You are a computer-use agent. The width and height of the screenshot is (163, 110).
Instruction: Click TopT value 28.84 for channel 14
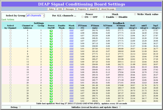point(156,67)
